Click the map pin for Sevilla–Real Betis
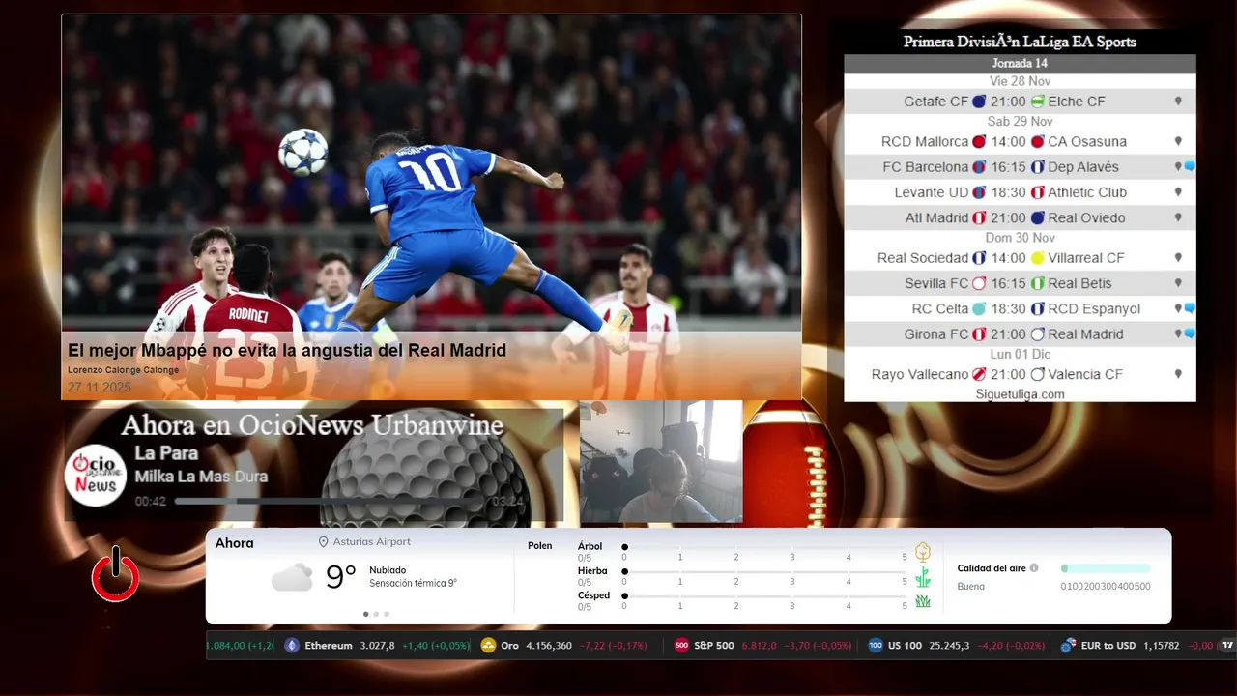 click(1178, 283)
